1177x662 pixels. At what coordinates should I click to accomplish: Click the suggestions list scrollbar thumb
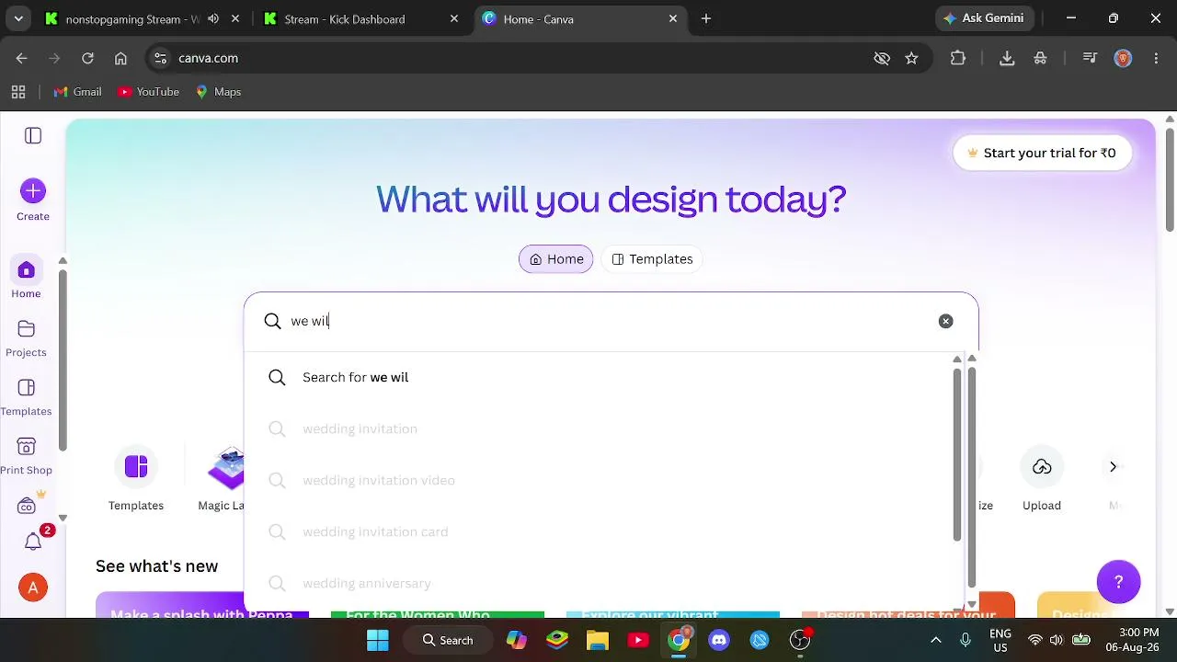[x=956, y=454]
